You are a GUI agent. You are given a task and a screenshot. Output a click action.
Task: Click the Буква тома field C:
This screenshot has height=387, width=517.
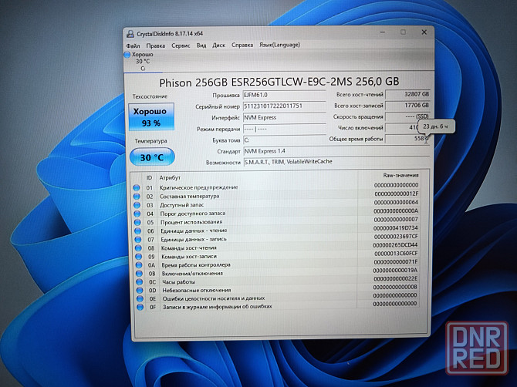pyautogui.click(x=284, y=140)
